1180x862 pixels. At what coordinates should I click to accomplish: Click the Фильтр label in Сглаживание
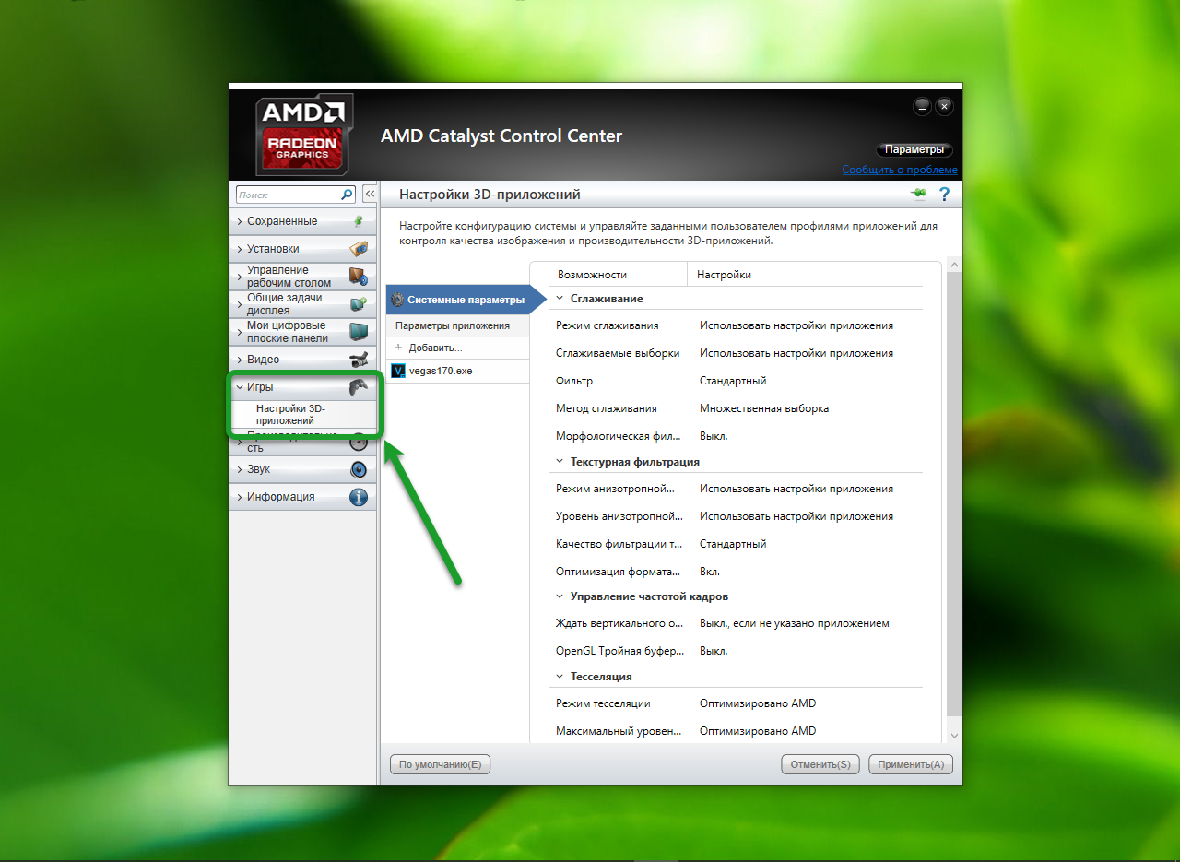pyautogui.click(x=574, y=381)
